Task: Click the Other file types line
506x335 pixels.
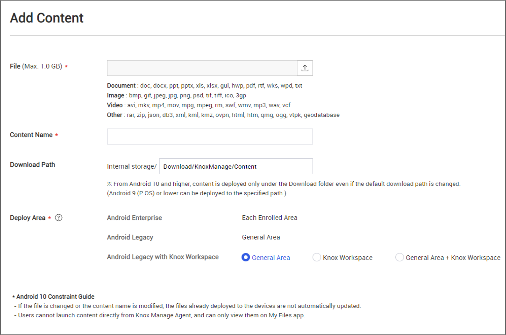Action: tap(223, 115)
